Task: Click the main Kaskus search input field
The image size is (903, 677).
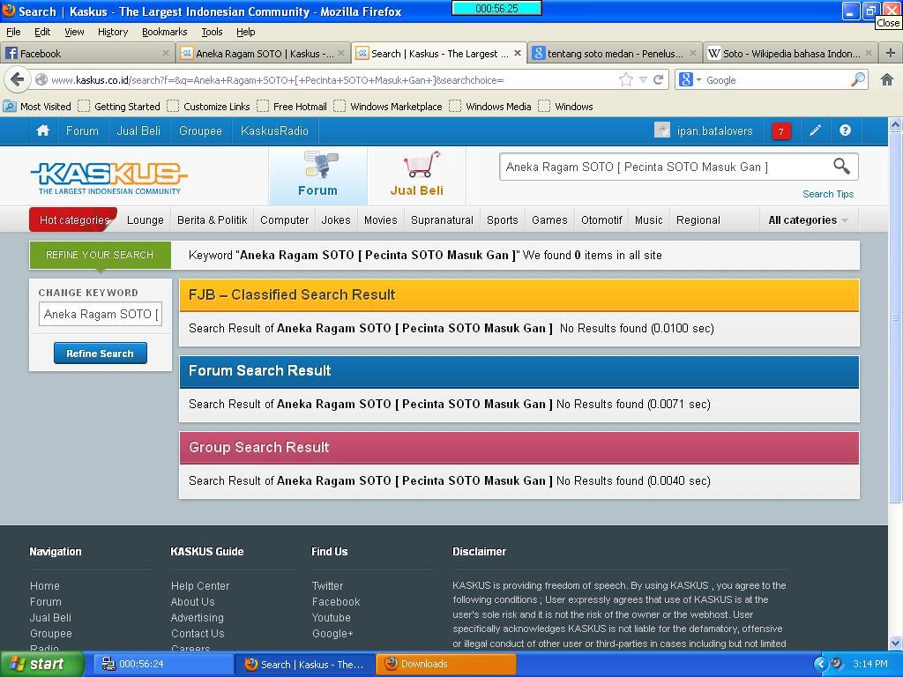Action: click(x=665, y=167)
